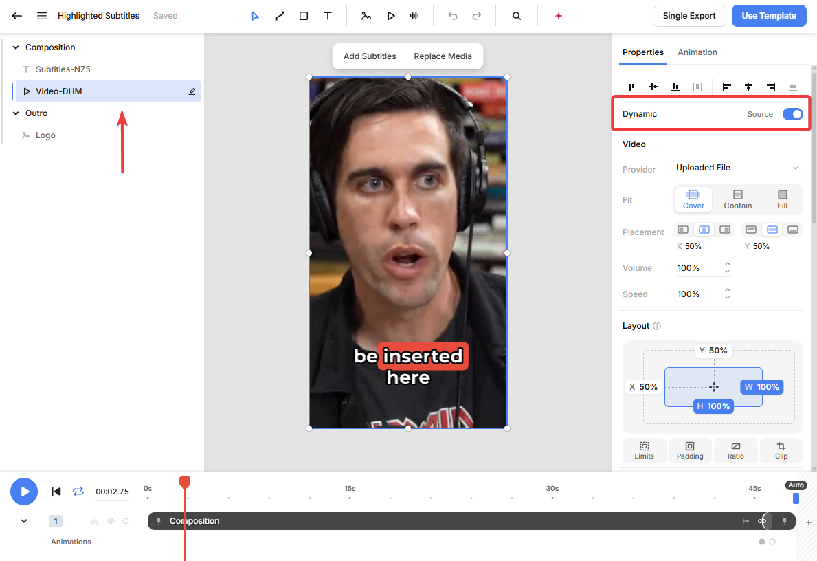This screenshot has height=561, width=817.
Task: Set horizontal placement to left
Action: pos(683,230)
